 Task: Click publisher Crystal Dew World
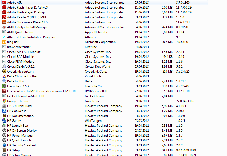(98, 67)
